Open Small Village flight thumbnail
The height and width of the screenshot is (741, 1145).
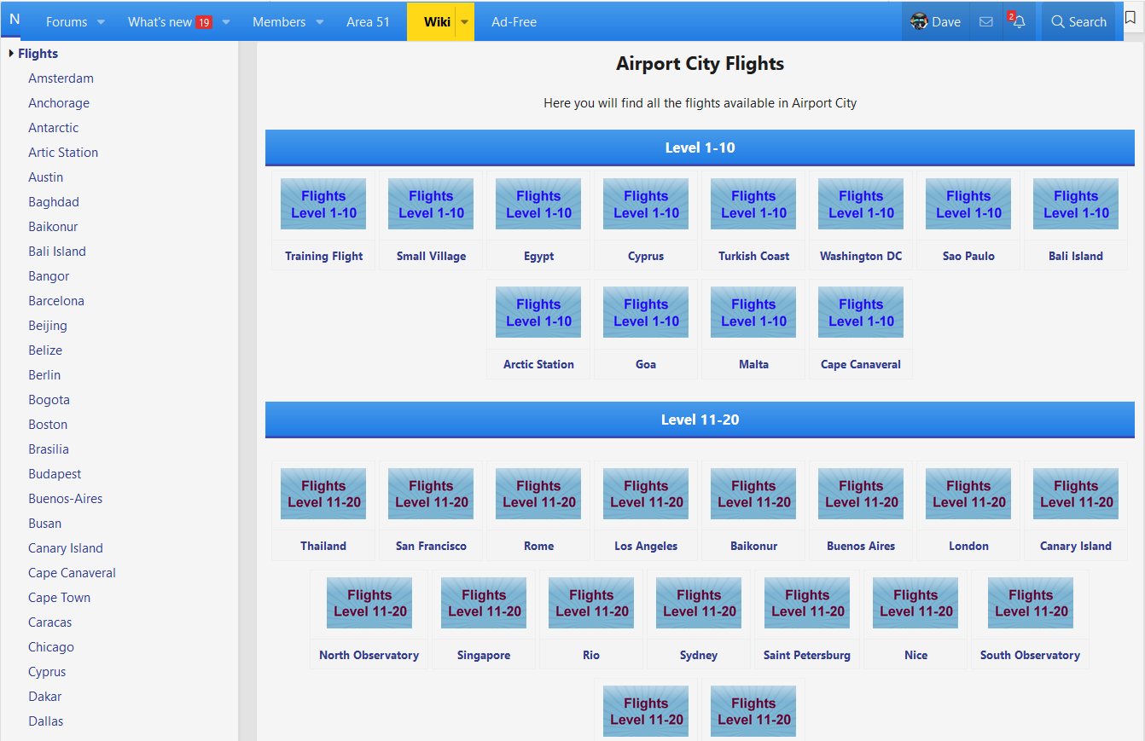coord(431,204)
